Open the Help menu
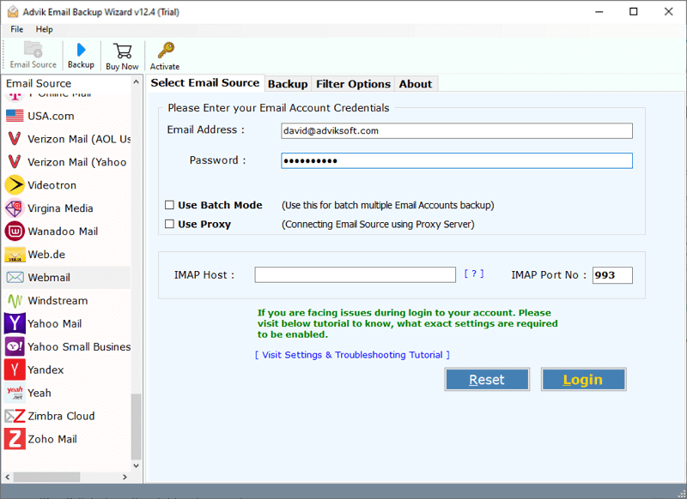 (x=45, y=29)
